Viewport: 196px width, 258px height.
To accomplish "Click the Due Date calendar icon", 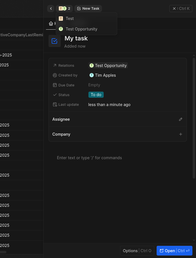I will pos(55,85).
